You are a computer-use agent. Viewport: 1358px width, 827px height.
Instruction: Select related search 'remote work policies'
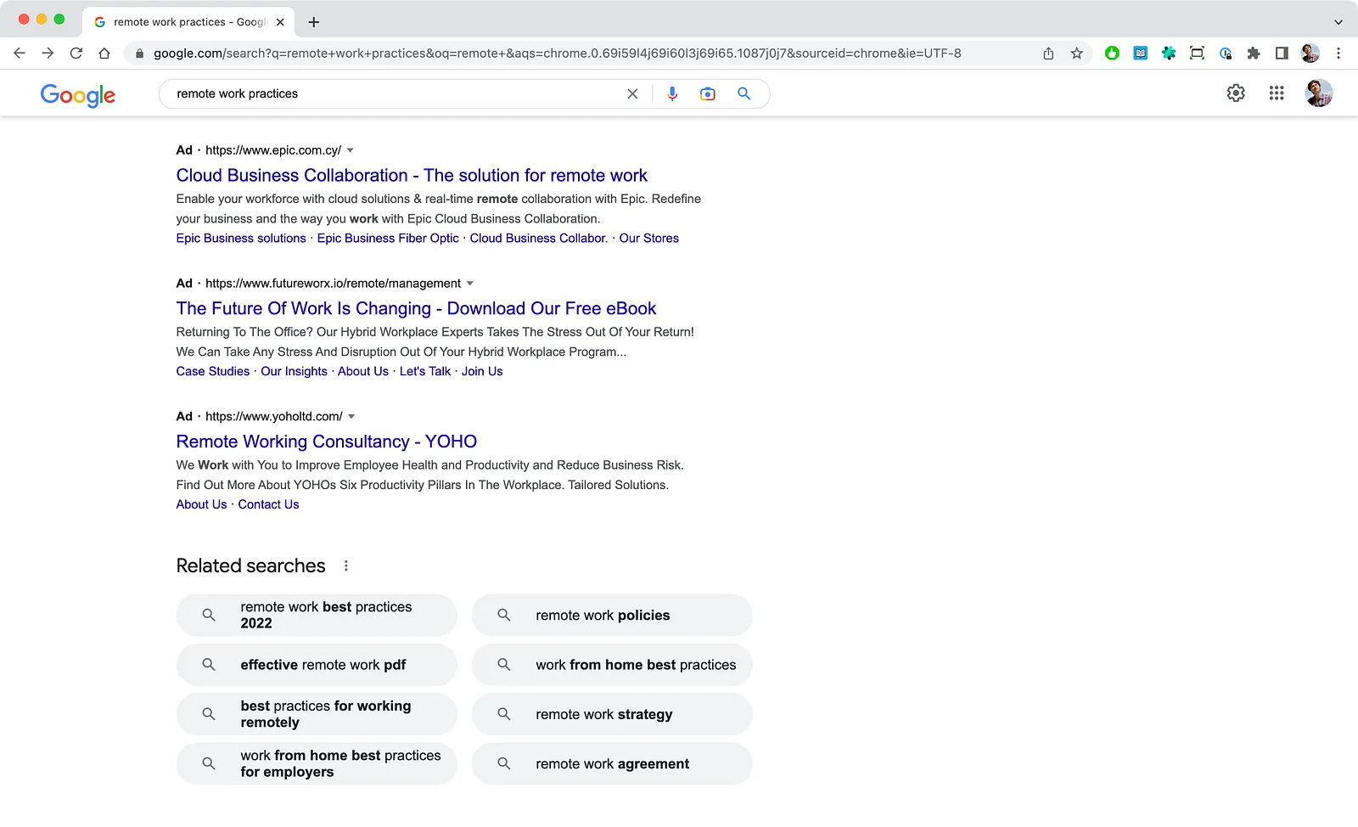(612, 616)
